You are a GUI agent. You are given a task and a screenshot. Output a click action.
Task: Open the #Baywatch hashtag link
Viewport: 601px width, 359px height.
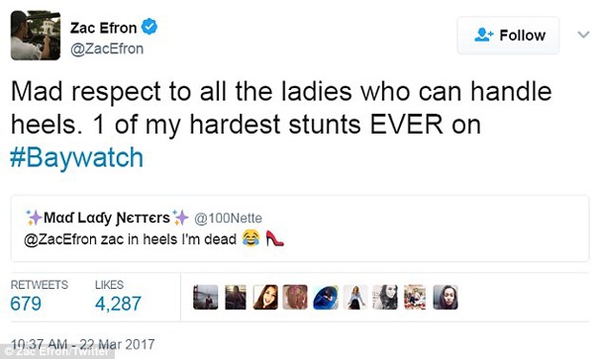tap(76, 157)
